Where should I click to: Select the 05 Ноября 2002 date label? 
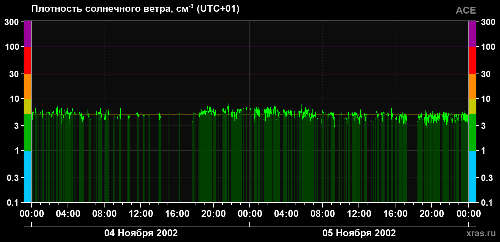pos(359,233)
